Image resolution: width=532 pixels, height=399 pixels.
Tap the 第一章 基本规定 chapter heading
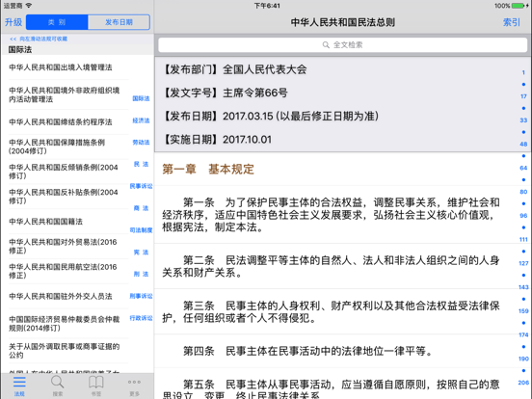tap(208, 169)
